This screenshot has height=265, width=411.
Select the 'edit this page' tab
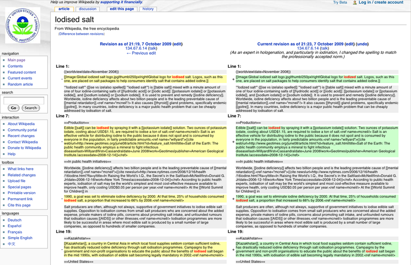[121, 9]
